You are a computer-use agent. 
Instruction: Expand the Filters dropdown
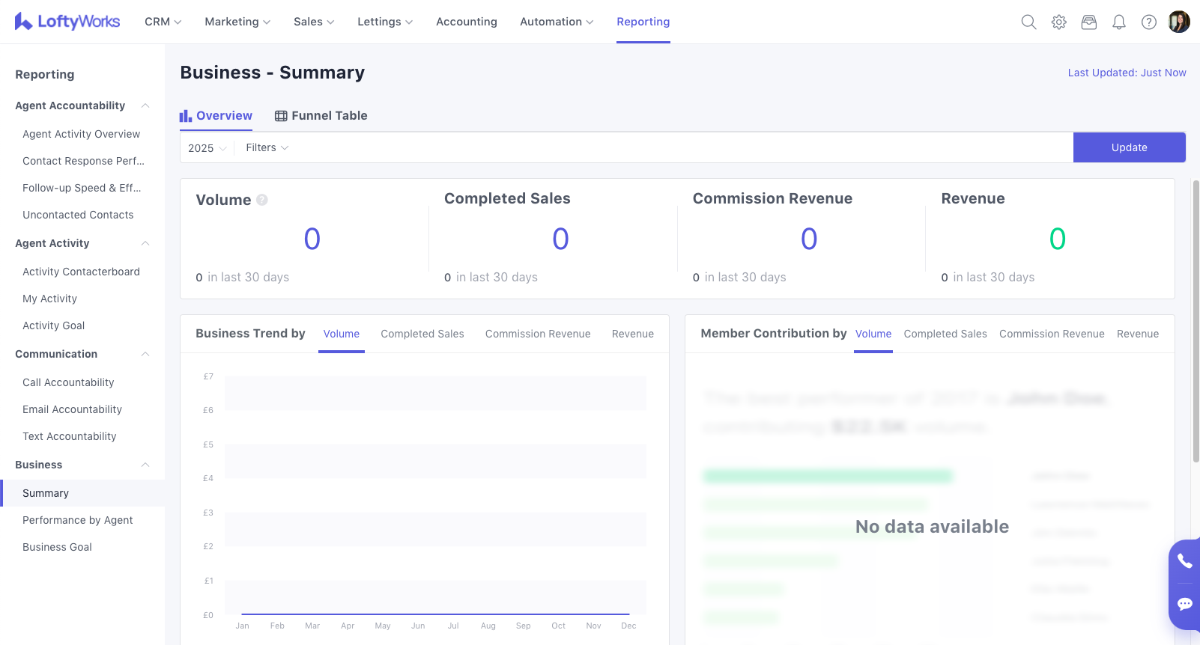[267, 148]
